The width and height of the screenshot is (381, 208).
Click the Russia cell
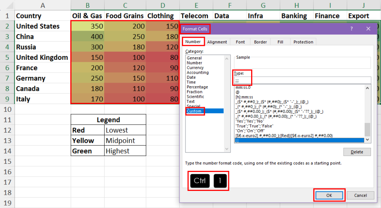tap(42, 47)
